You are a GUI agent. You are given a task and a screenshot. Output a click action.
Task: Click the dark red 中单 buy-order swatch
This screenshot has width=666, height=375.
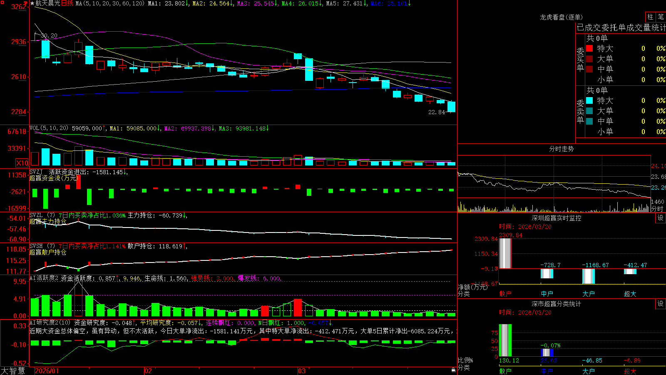[589, 69]
